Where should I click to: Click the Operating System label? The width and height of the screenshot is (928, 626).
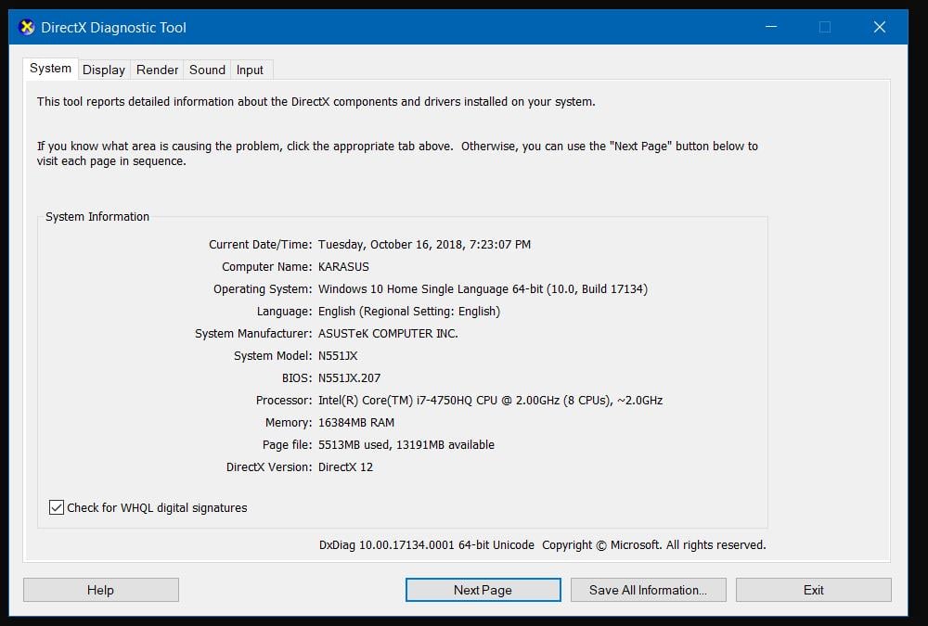coord(263,289)
